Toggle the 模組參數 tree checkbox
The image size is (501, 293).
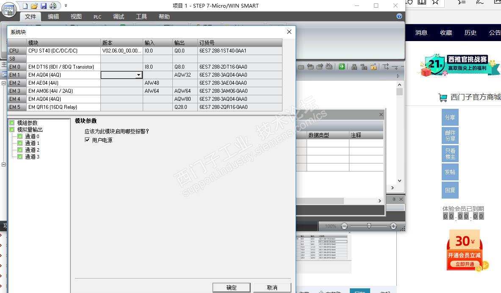(12, 123)
